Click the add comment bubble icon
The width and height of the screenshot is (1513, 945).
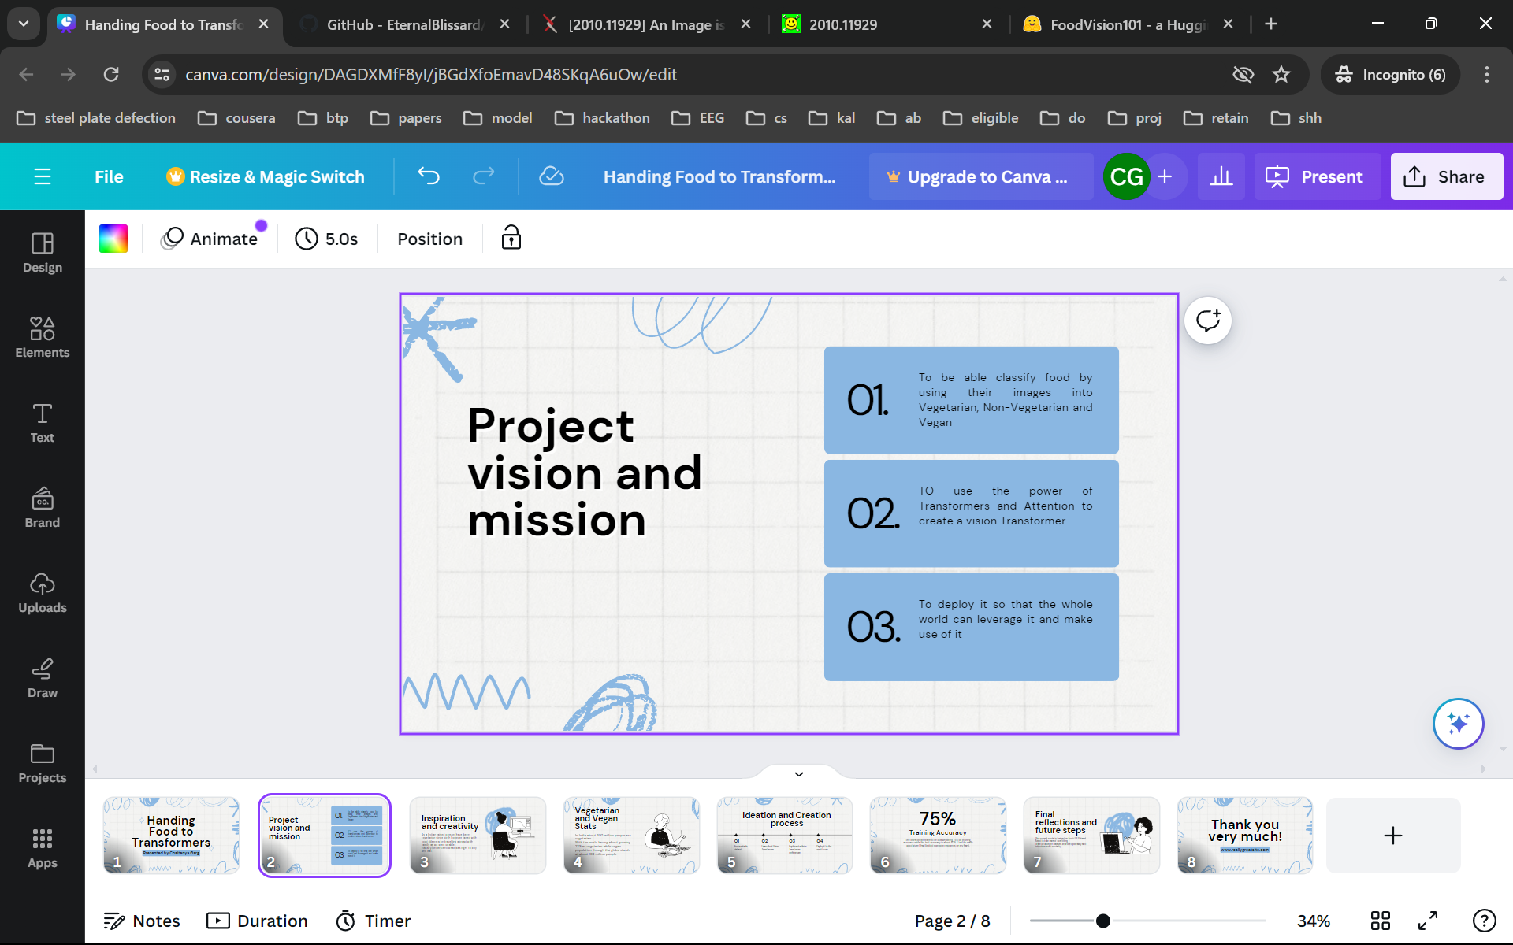1207,321
